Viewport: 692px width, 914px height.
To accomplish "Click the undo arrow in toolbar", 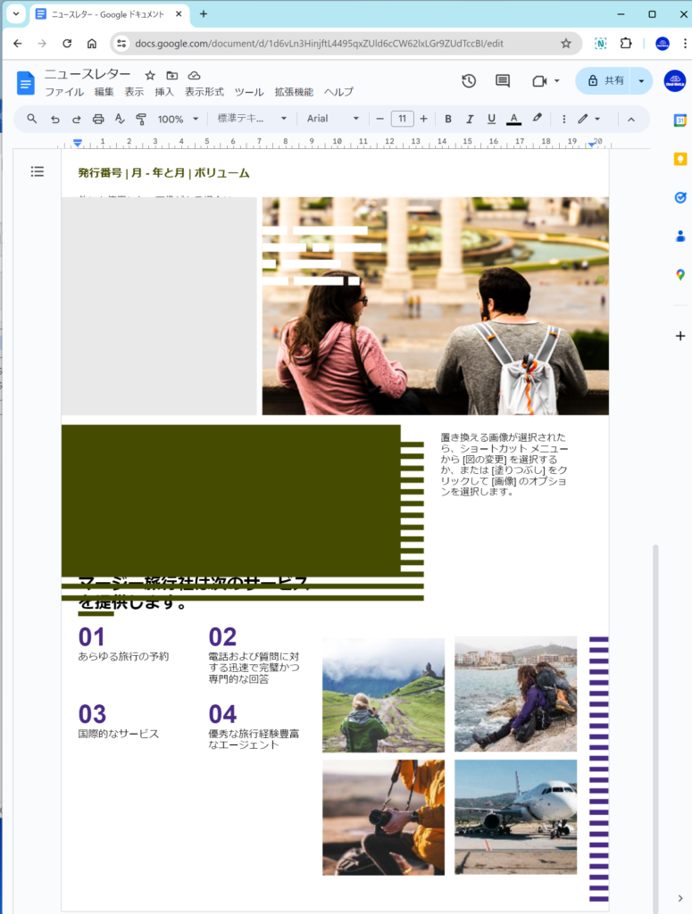I will pyautogui.click(x=55, y=119).
